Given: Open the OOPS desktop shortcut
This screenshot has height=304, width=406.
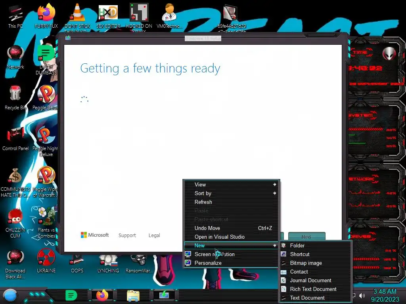Looking at the screenshot, I should (77, 264).
